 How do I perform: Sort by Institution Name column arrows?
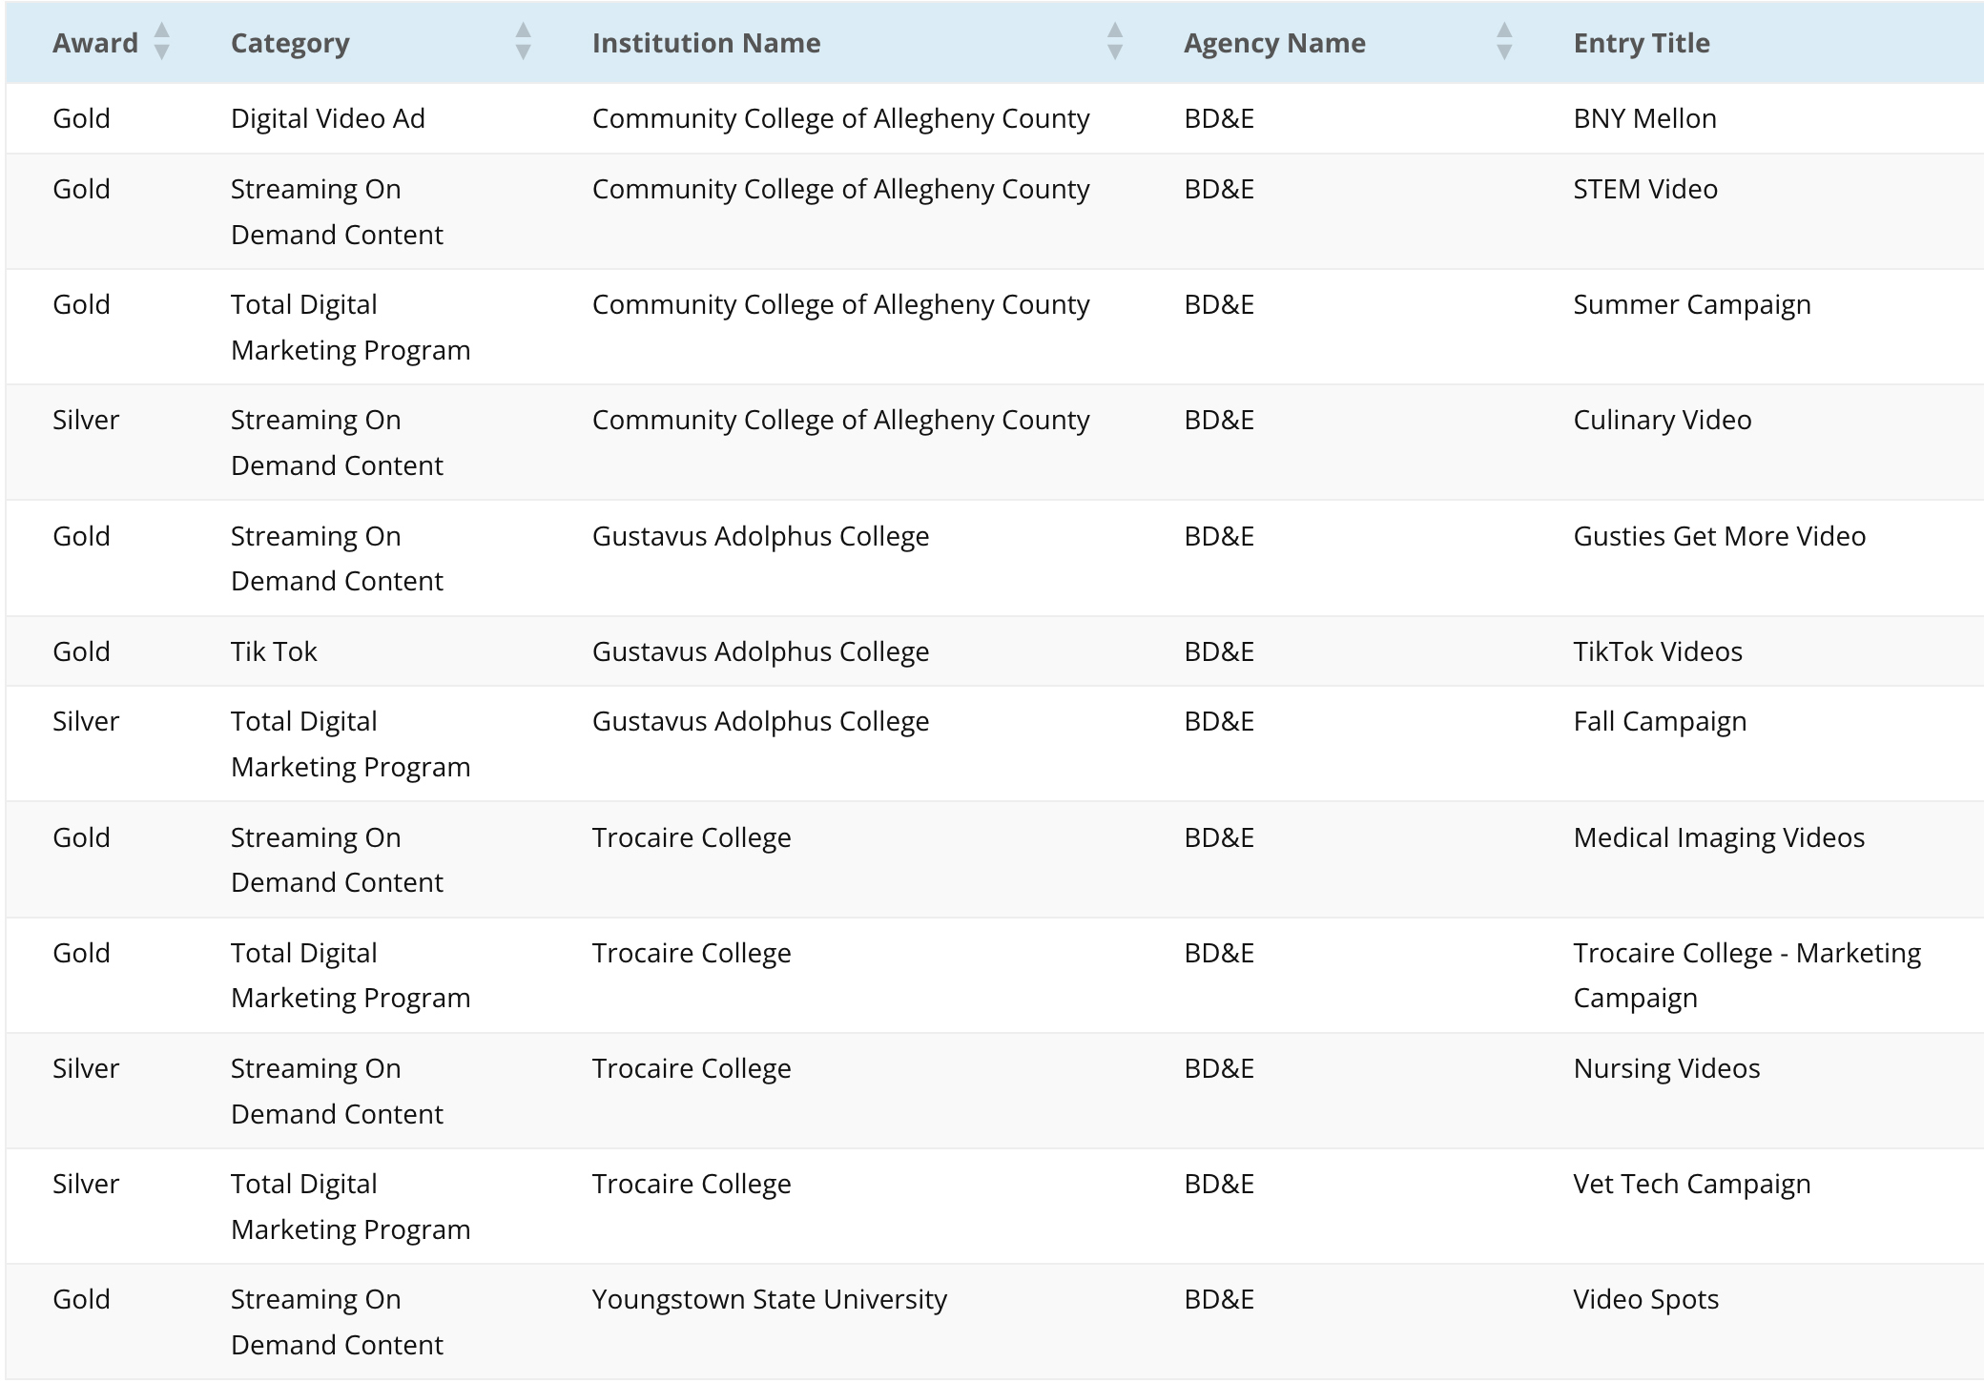(x=1115, y=42)
